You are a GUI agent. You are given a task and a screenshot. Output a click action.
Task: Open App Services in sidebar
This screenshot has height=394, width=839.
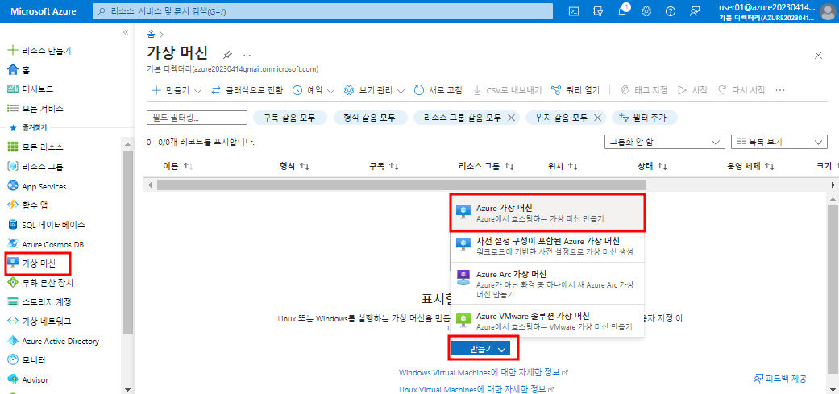37,187
